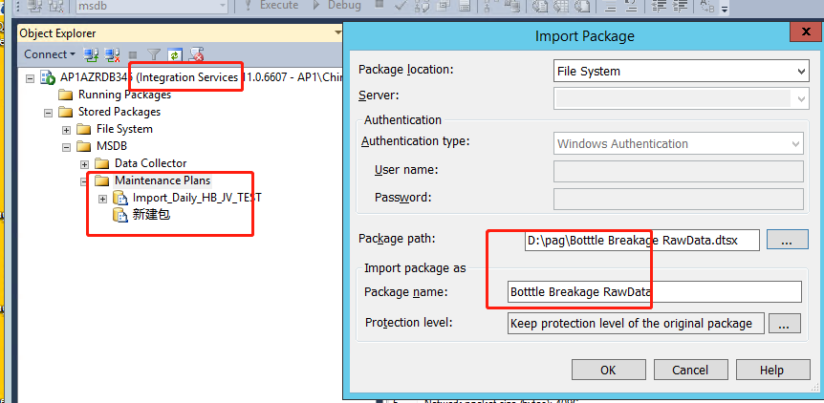
Task: Open the msdb database dropdown
Action: coord(223,5)
